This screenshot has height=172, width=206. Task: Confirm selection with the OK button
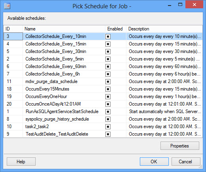(154, 162)
